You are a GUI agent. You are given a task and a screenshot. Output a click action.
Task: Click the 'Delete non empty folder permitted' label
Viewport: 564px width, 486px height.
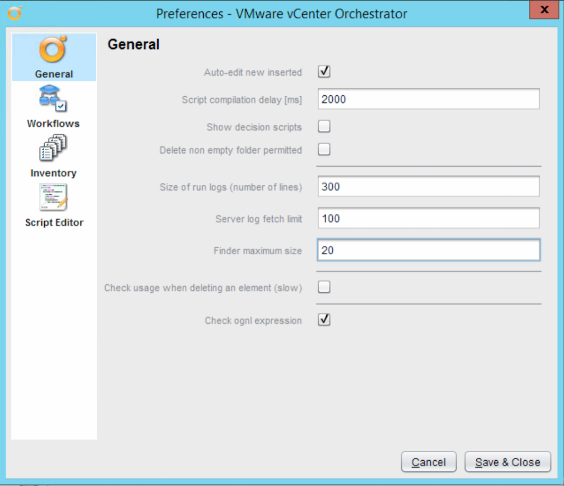coord(231,150)
